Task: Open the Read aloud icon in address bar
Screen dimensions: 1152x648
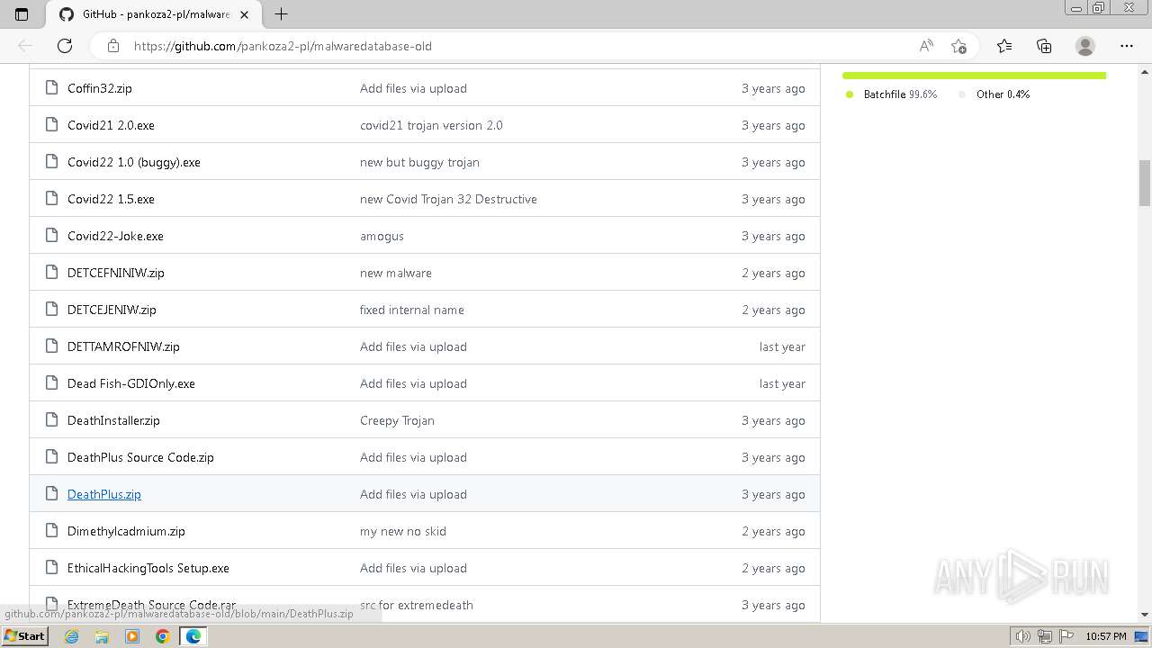Action: tap(925, 46)
